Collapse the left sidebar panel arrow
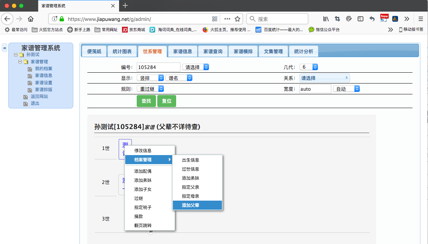 point(4,48)
